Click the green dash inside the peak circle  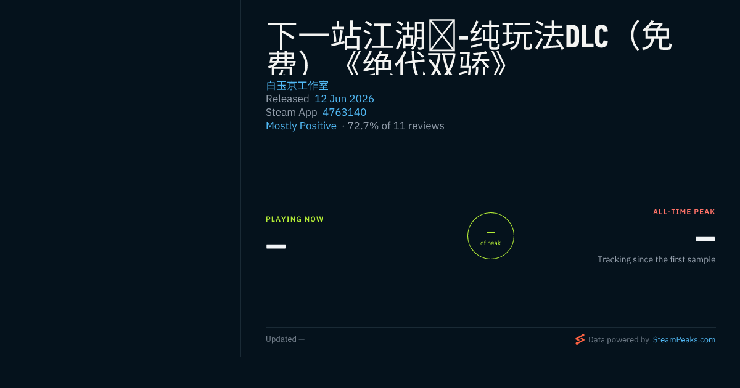pos(491,232)
